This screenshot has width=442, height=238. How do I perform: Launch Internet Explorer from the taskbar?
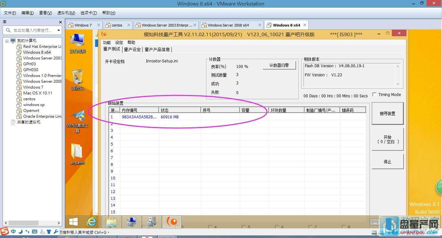[x=92, y=222]
